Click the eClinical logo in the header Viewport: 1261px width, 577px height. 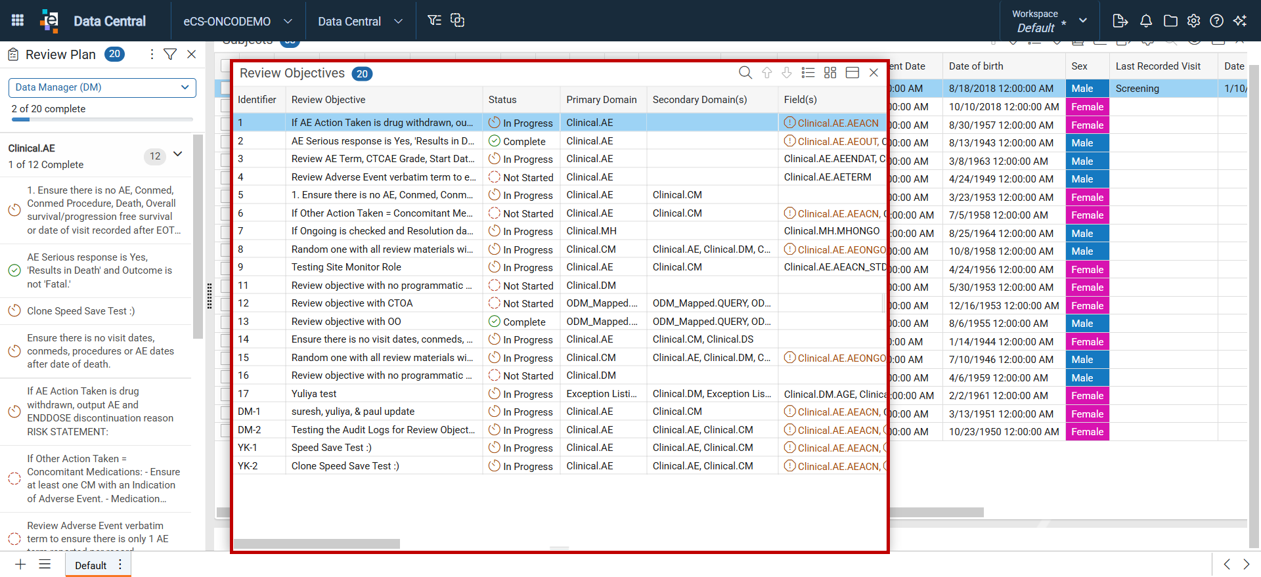pyautogui.click(x=49, y=20)
